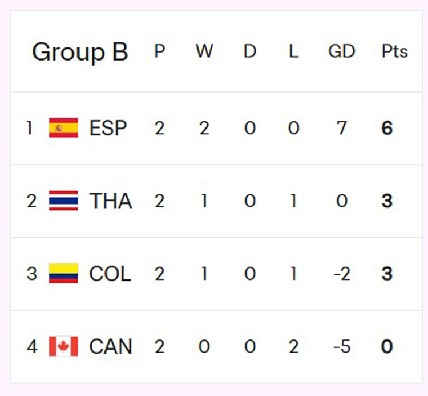Click the Thailand flag icon

pyautogui.click(x=63, y=201)
